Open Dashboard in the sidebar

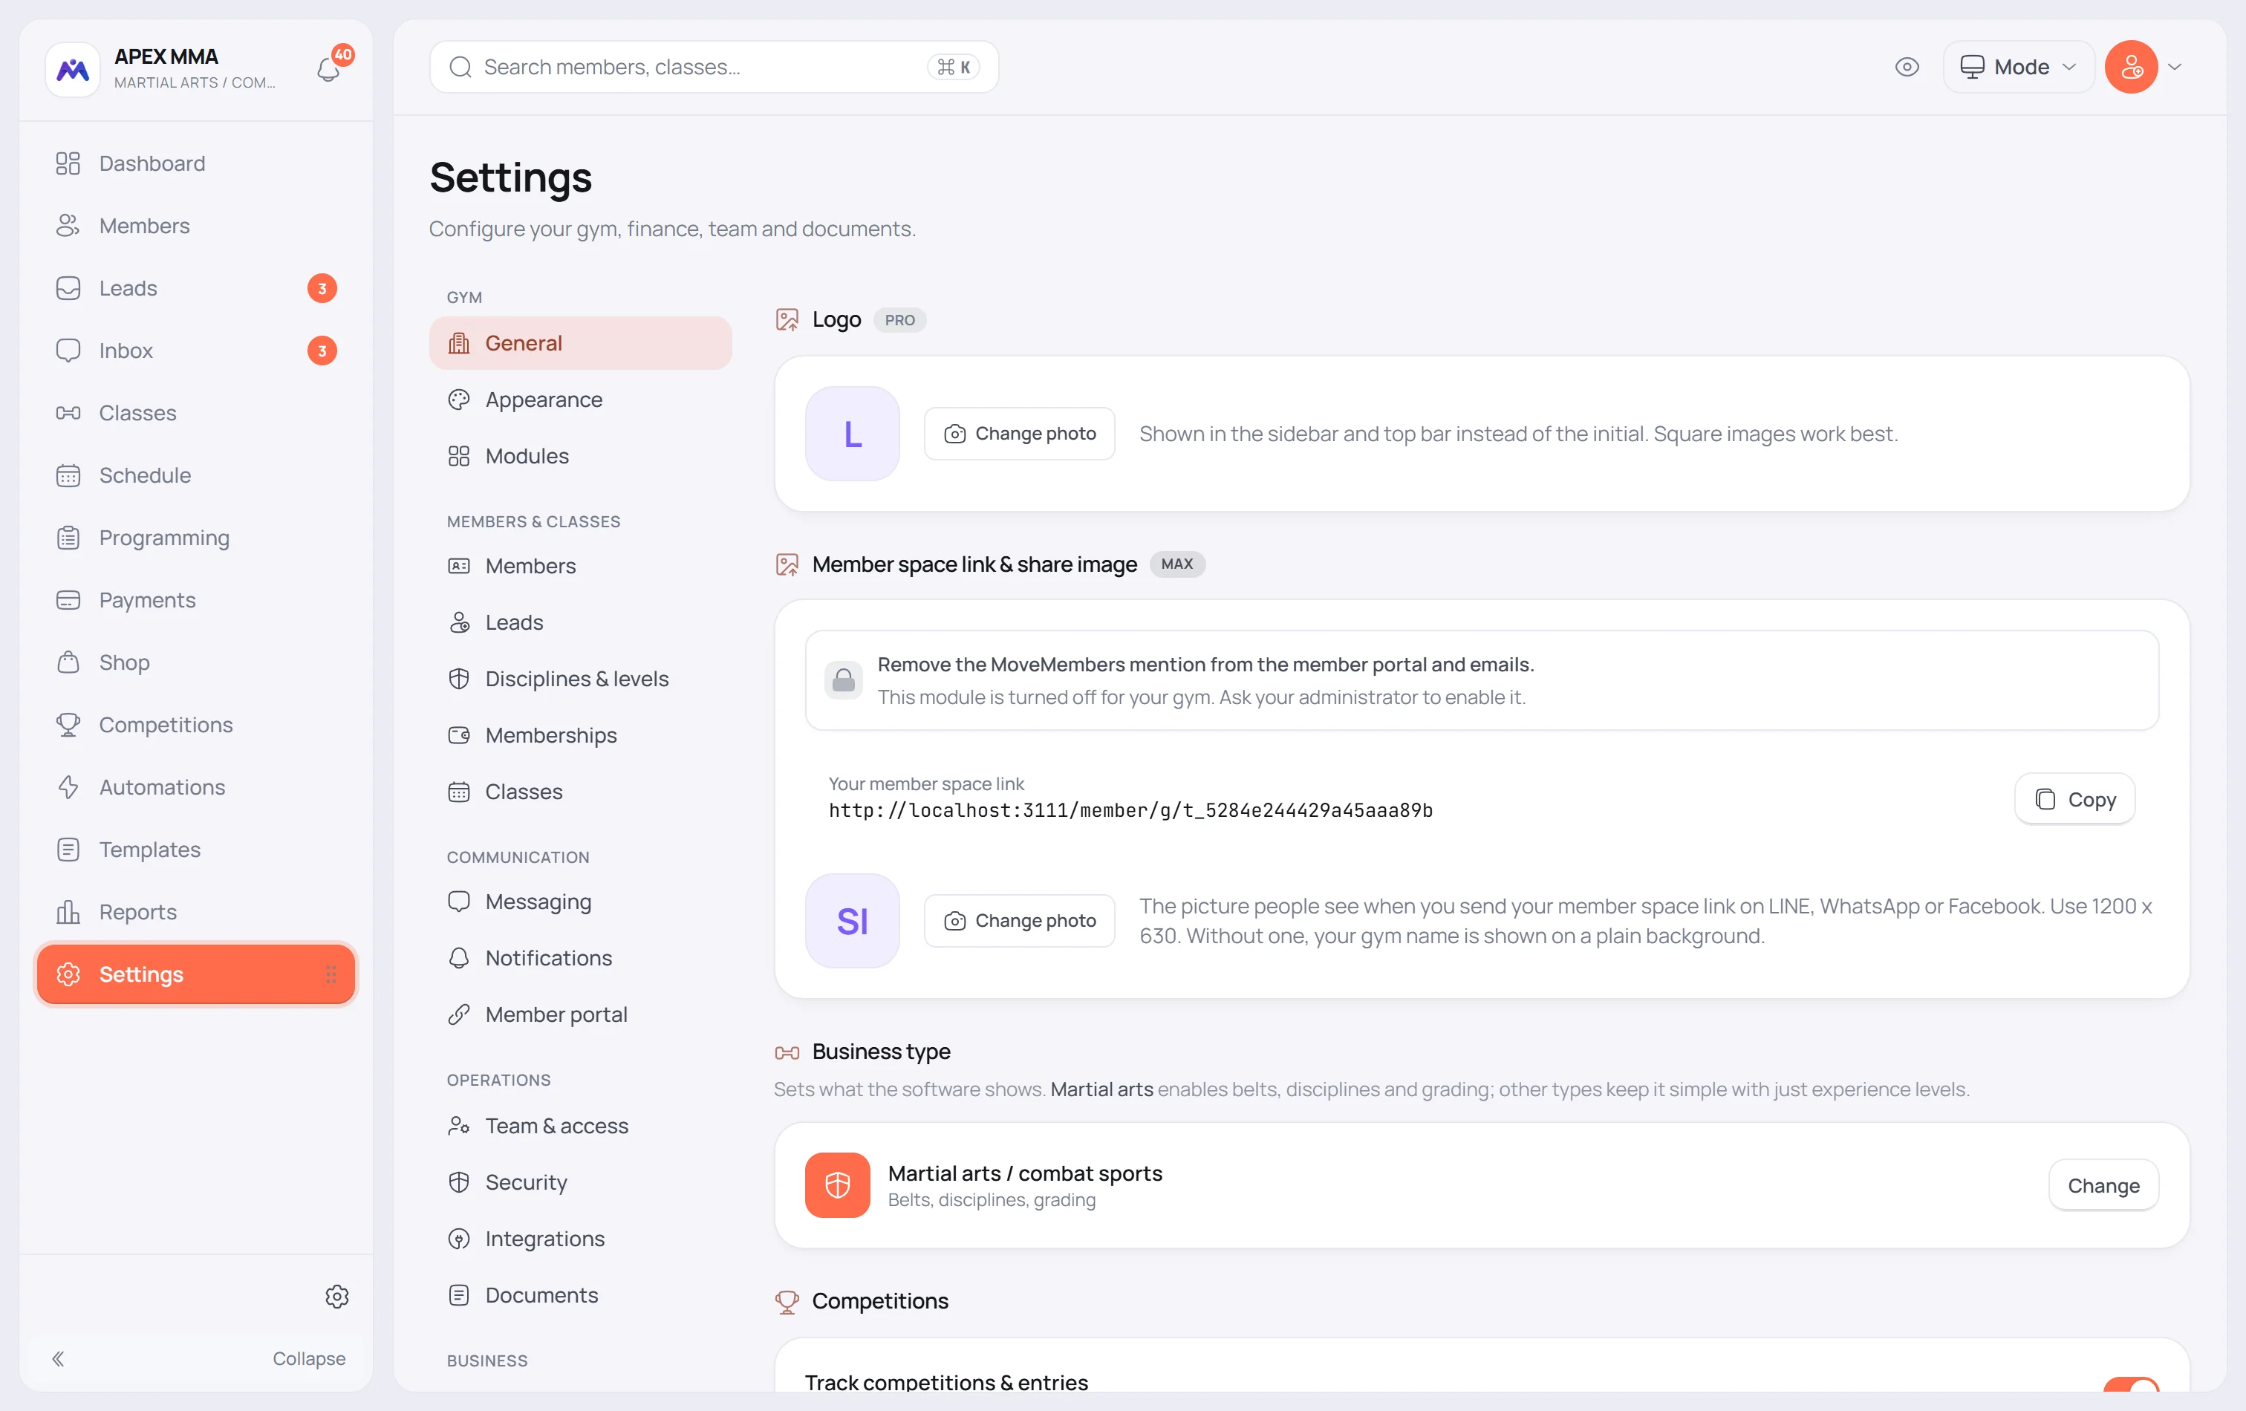(x=196, y=163)
